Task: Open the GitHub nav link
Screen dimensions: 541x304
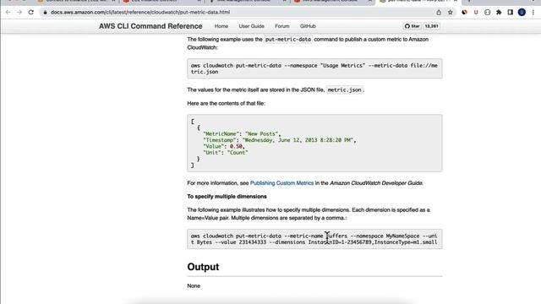Action: click(308, 26)
